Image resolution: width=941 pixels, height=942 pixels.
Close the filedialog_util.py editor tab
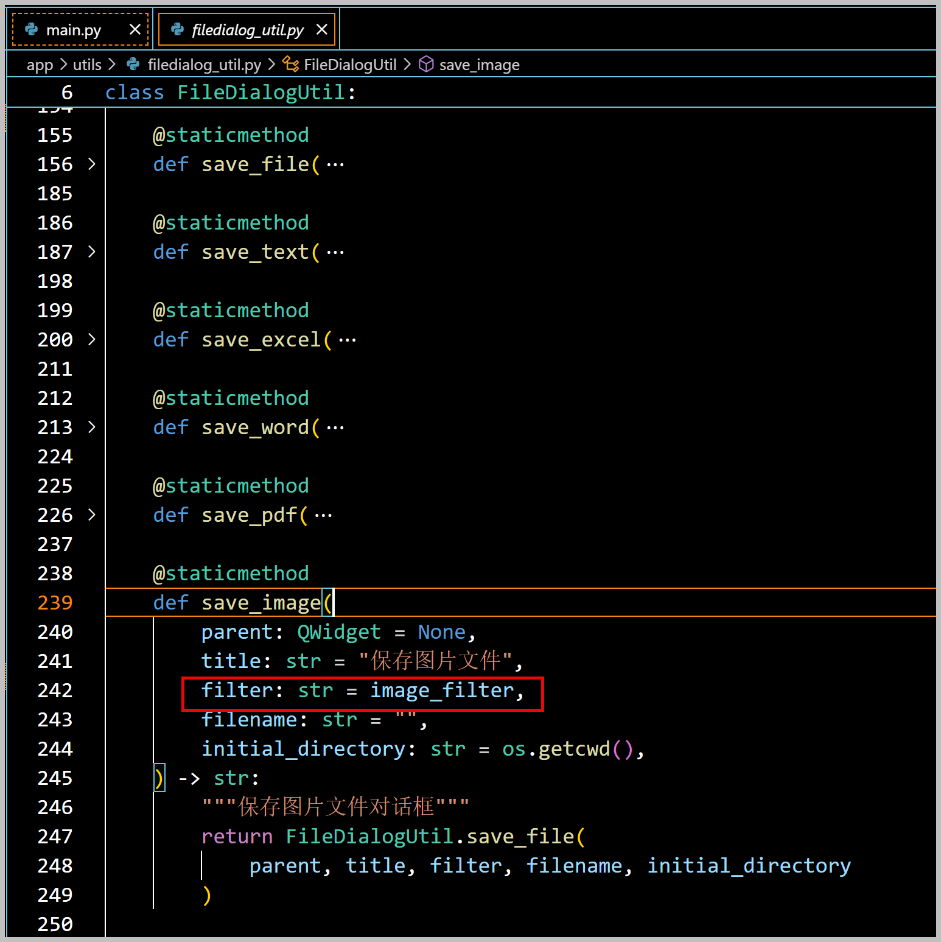(322, 29)
